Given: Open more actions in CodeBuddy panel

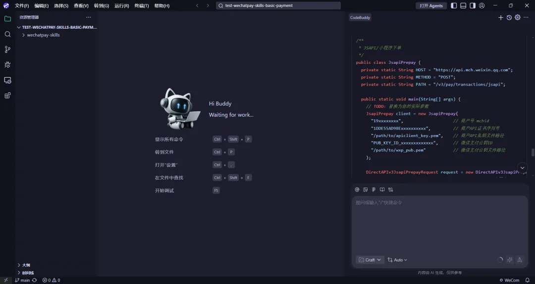Looking at the screenshot, I should pos(526,17).
